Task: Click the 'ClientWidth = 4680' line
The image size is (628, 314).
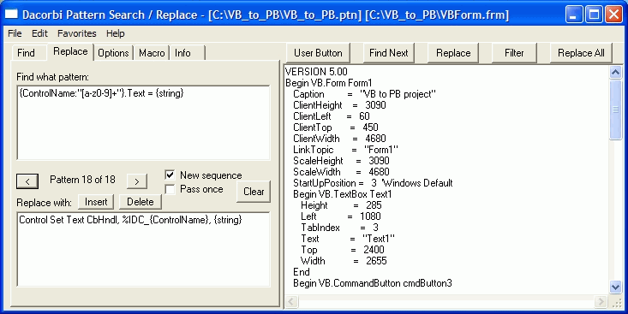Action: click(339, 139)
